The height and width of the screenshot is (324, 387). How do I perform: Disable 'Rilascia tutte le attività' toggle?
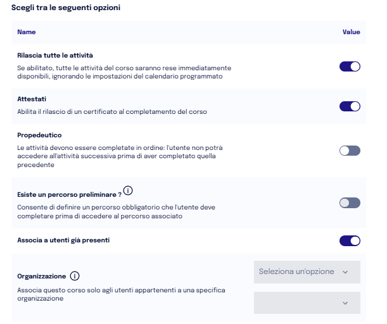350,66
